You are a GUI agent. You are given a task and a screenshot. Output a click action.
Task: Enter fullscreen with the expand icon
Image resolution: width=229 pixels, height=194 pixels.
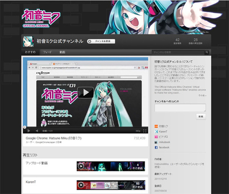pyautogui.click(x=145, y=131)
